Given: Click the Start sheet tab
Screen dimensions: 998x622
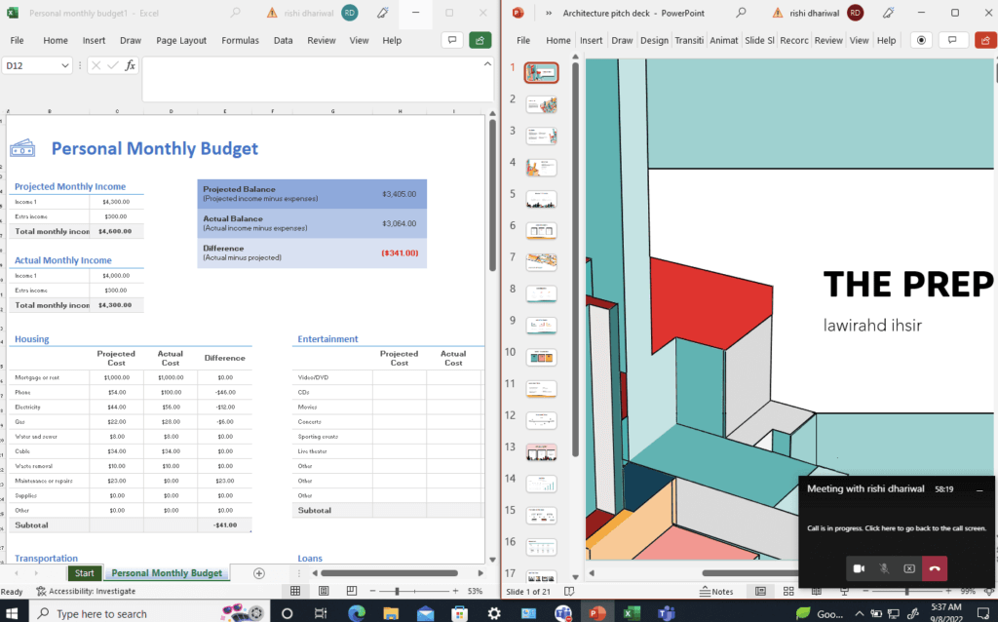Looking at the screenshot, I should (85, 573).
